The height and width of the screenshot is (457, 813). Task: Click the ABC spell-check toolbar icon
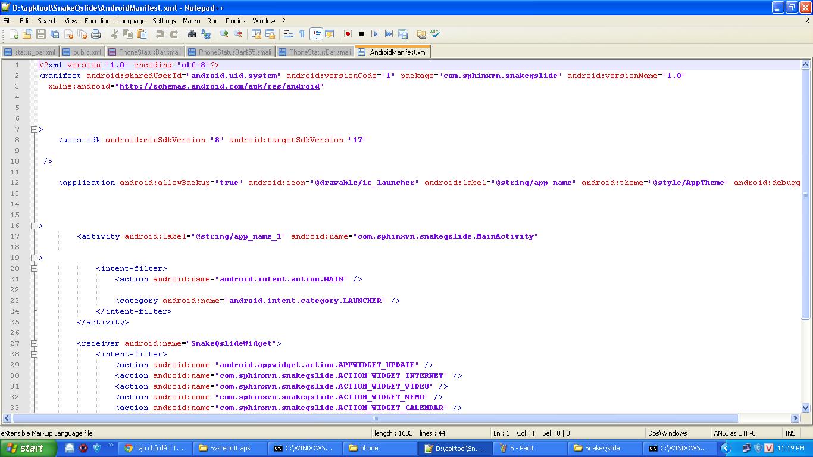coord(435,35)
